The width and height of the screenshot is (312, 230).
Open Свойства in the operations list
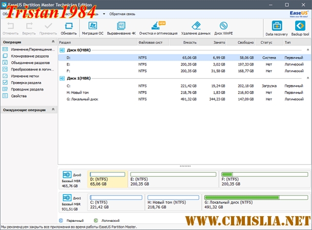click(x=19, y=96)
